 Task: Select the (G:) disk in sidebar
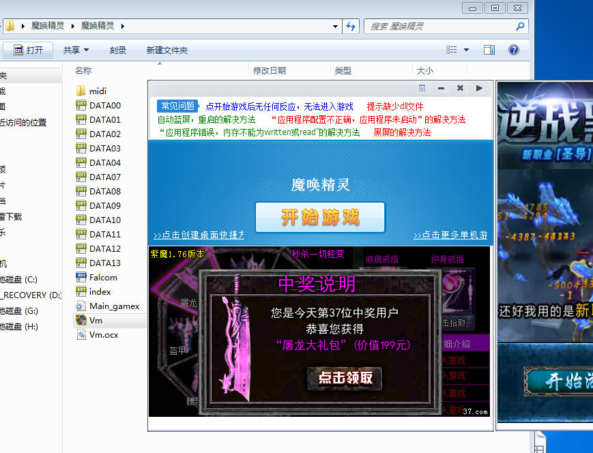coord(19,311)
